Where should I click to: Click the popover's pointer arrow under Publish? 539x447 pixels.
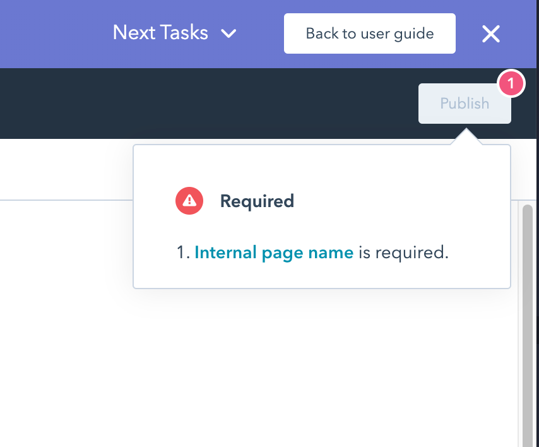click(466, 136)
